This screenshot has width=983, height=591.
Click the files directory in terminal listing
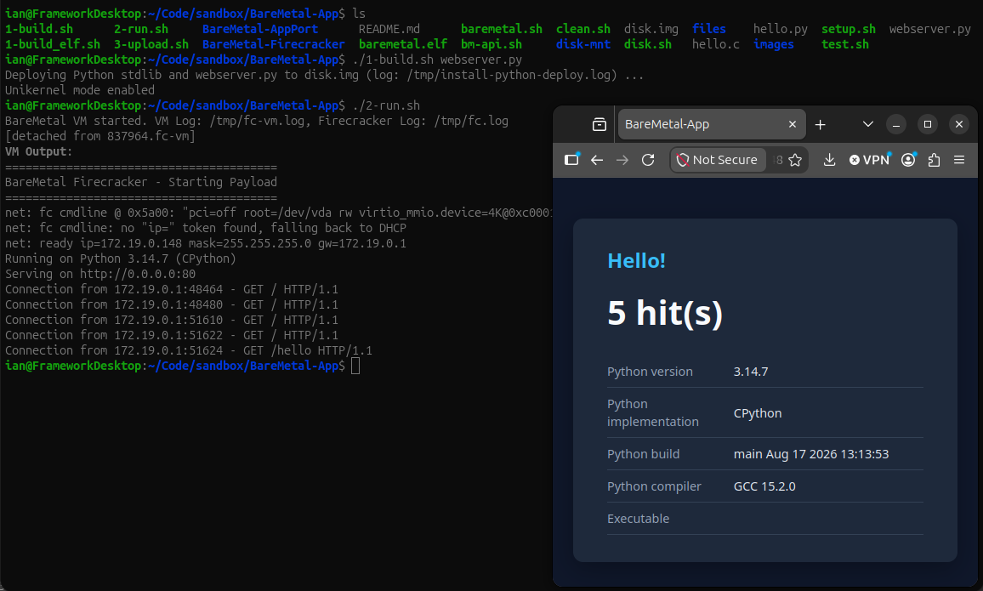tap(709, 29)
